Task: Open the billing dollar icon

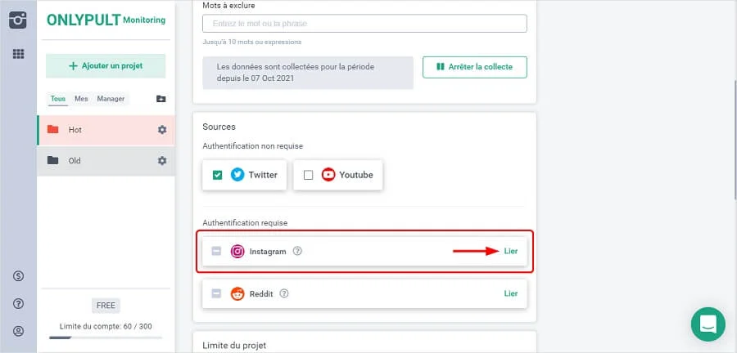Action: (18, 276)
